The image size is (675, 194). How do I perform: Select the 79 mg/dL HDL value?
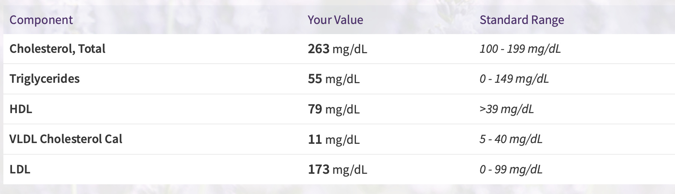tap(334, 109)
